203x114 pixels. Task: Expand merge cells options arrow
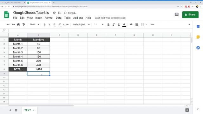click(147, 25)
